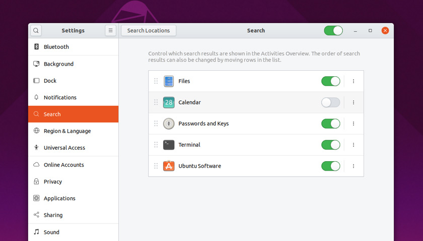Click the Calendar label text
The height and width of the screenshot is (241, 423).
tap(190, 102)
